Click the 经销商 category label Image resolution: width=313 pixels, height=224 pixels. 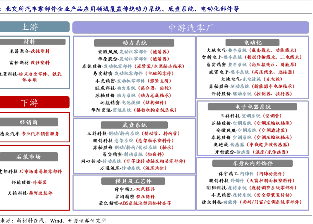pos(29,122)
